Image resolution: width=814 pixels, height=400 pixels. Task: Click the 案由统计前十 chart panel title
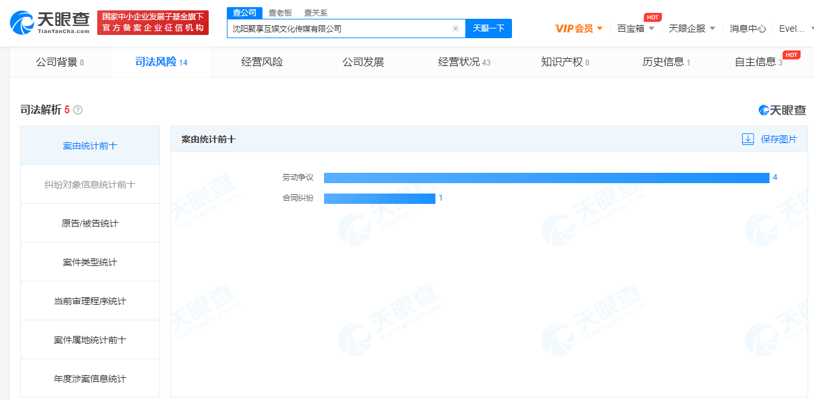[x=209, y=139]
